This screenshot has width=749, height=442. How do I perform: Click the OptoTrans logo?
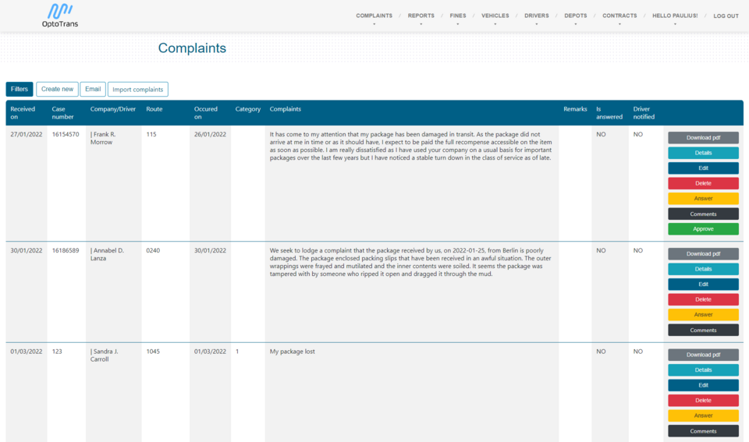pyautogui.click(x=60, y=16)
